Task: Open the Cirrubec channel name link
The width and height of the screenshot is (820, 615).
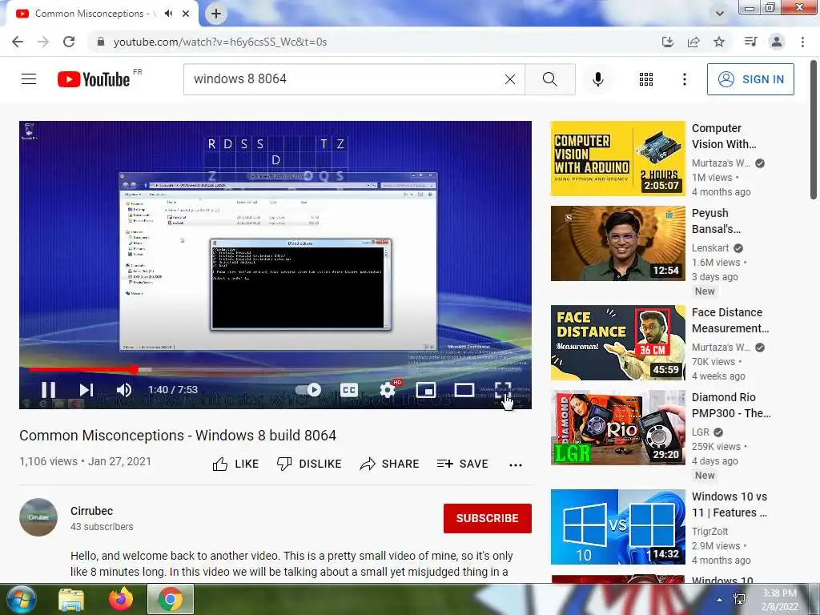Action: click(91, 511)
